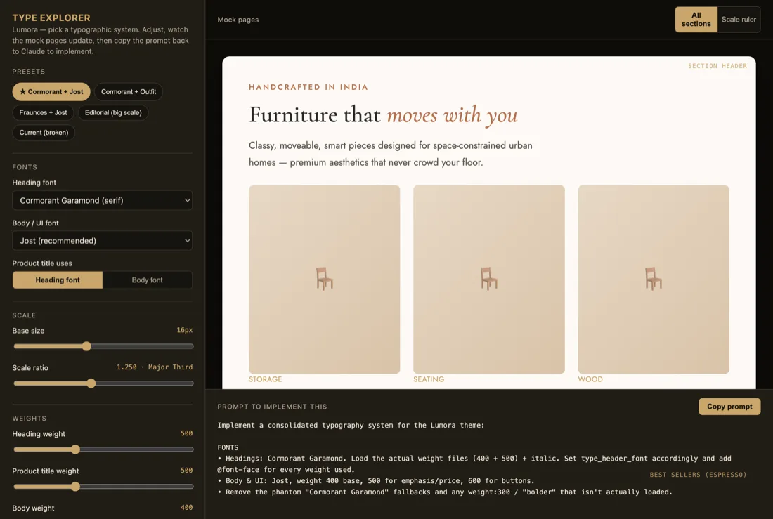Click the PROMPT TO IMPLEMENT THIS label
The height and width of the screenshot is (519, 773).
[x=272, y=407]
